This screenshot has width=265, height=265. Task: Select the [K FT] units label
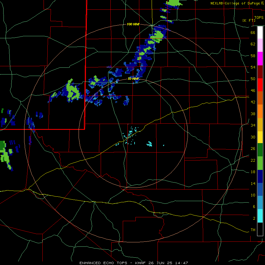(x=249, y=20)
